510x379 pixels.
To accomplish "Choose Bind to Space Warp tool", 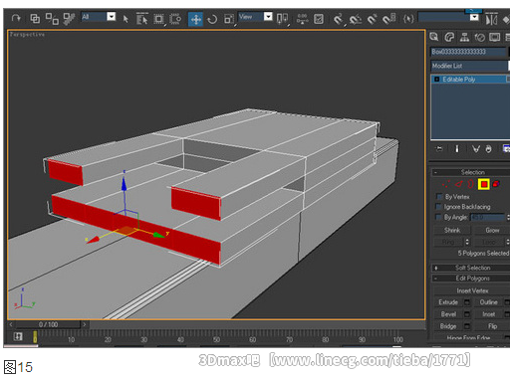I will (x=69, y=19).
